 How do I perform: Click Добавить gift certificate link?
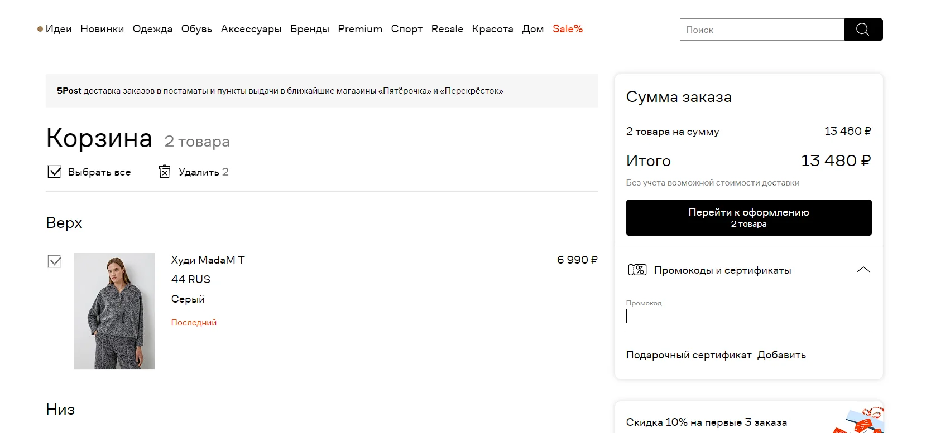pyautogui.click(x=781, y=355)
